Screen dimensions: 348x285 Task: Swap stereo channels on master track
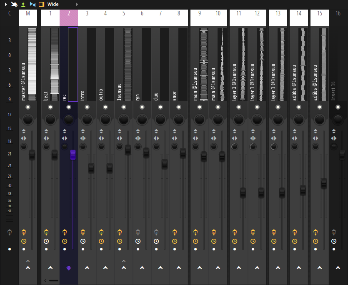pyautogui.click(x=23, y=138)
